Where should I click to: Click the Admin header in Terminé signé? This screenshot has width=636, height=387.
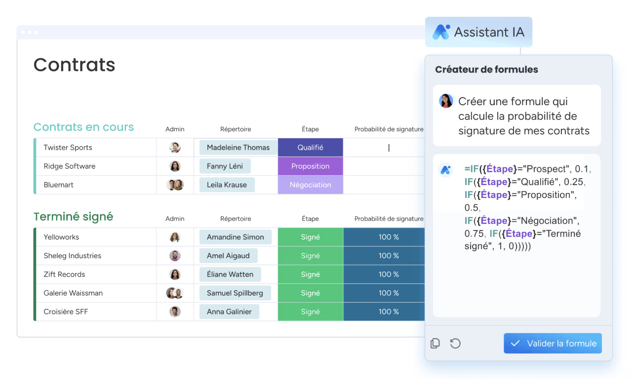point(175,218)
